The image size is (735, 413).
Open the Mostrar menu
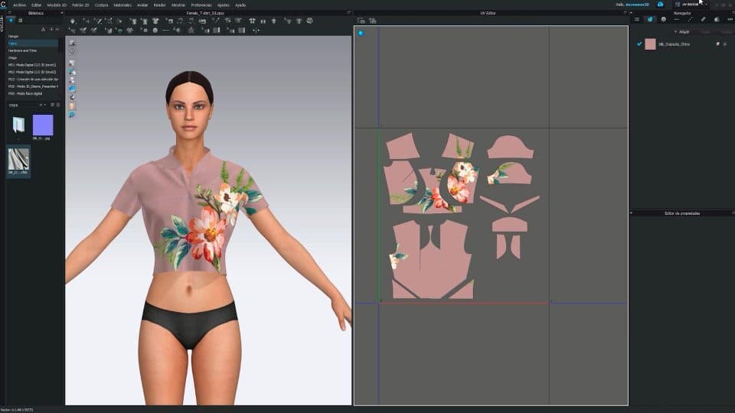tap(178, 5)
